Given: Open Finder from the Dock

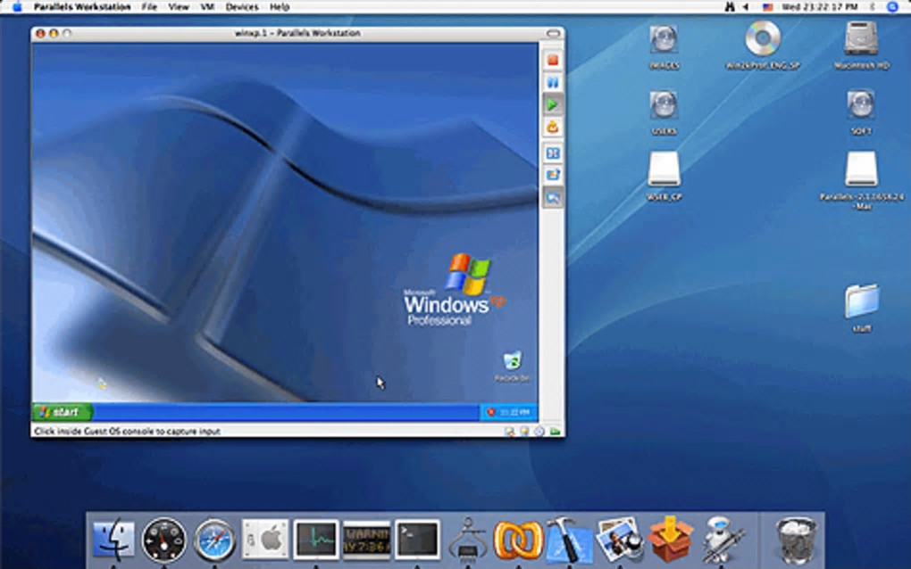Looking at the screenshot, I should [x=114, y=540].
